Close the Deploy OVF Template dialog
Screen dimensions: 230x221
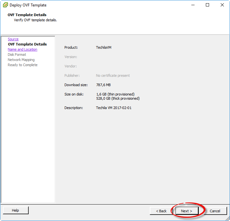click(x=222, y=5)
